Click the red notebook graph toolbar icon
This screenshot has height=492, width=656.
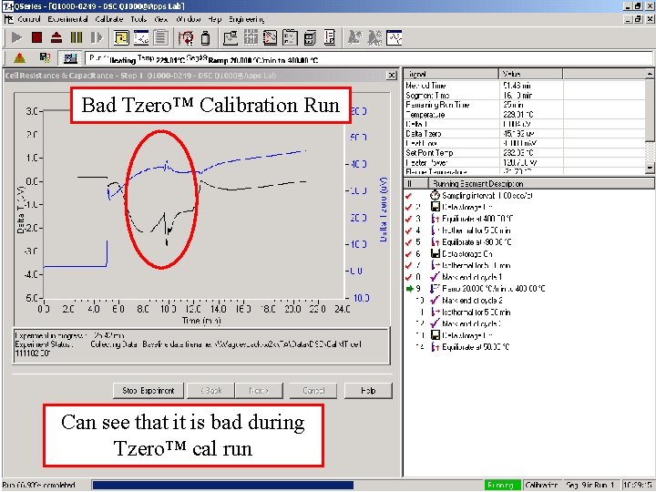click(270, 37)
